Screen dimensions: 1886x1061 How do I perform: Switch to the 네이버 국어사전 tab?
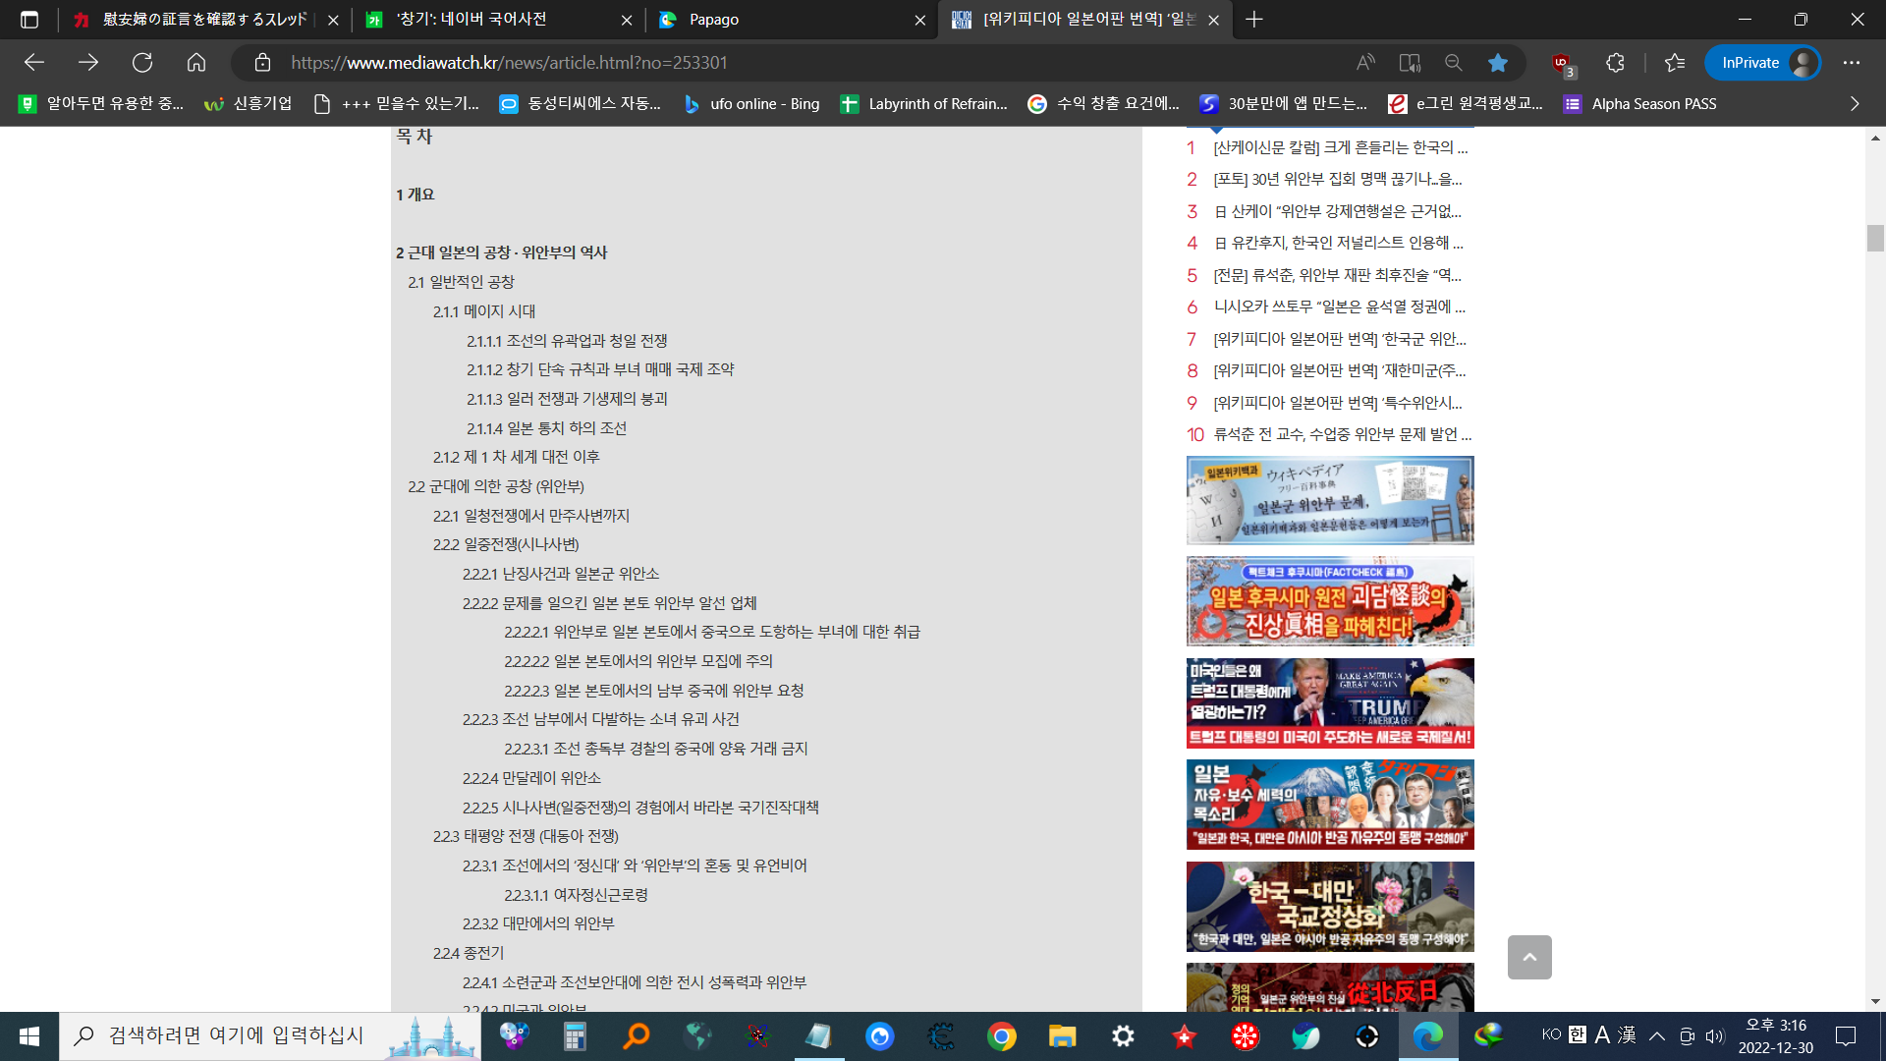471,20
